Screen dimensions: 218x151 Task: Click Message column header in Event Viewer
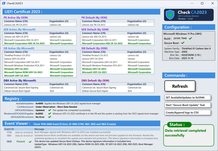click(39, 129)
